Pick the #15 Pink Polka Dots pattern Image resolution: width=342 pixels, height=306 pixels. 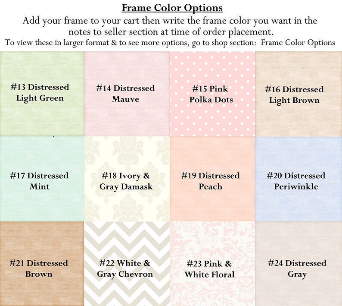[x=212, y=94]
